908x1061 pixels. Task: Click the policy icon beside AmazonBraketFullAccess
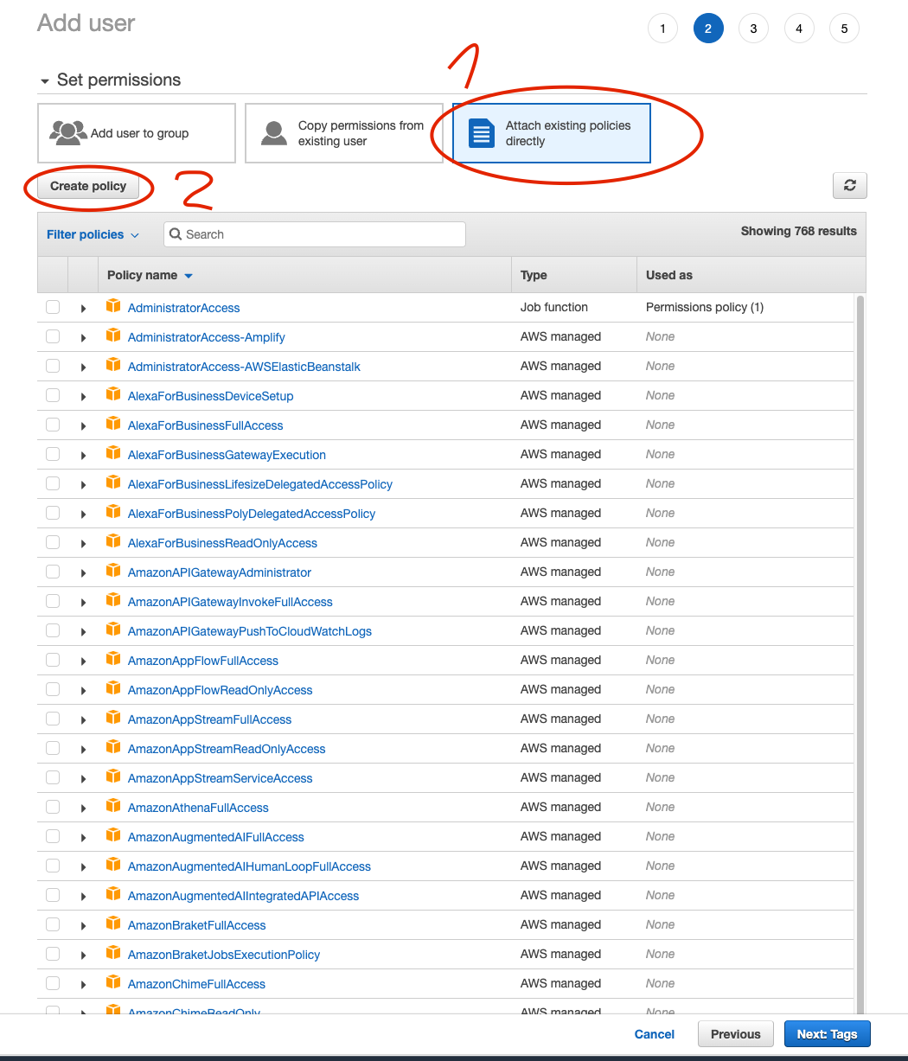tap(112, 924)
